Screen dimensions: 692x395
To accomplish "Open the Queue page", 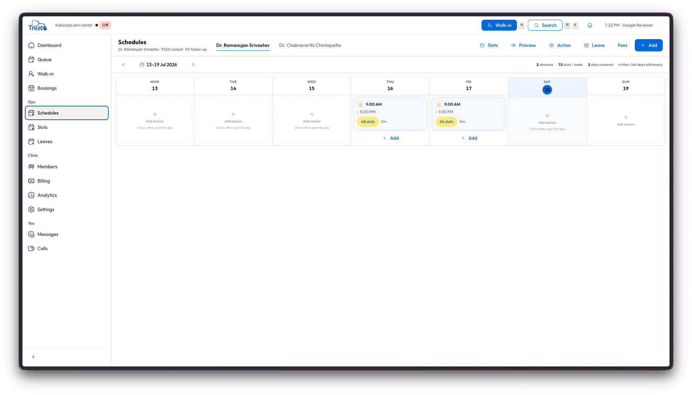I will point(67,60).
